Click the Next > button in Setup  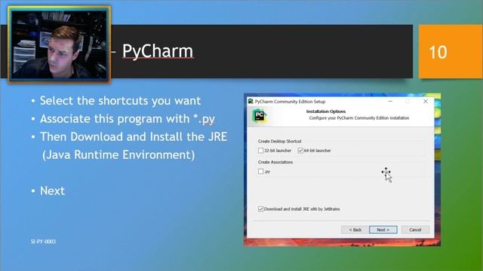[383, 230]
